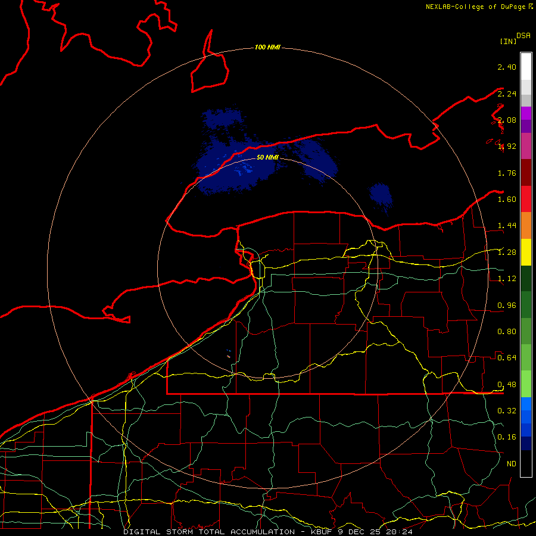536x536 pixels.
Task: Click the 2.24 legend value
Action: 507,94
